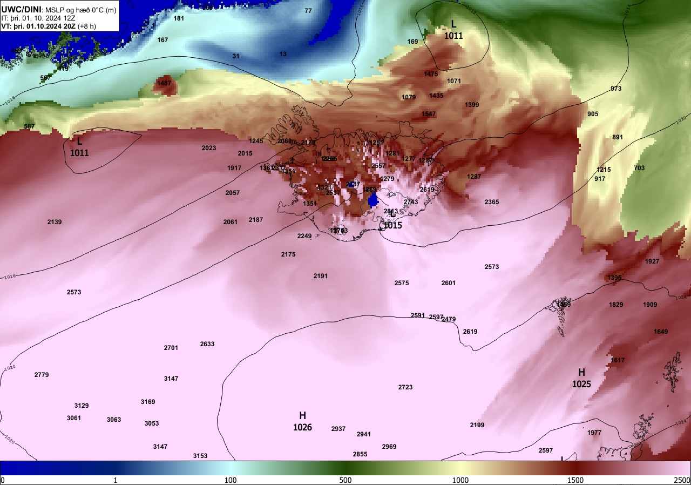Click the height value 77
This screenshot has height=485, width=691.
point(308,11)
